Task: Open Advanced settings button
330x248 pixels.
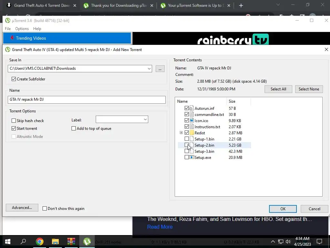Action: point(22,208)
